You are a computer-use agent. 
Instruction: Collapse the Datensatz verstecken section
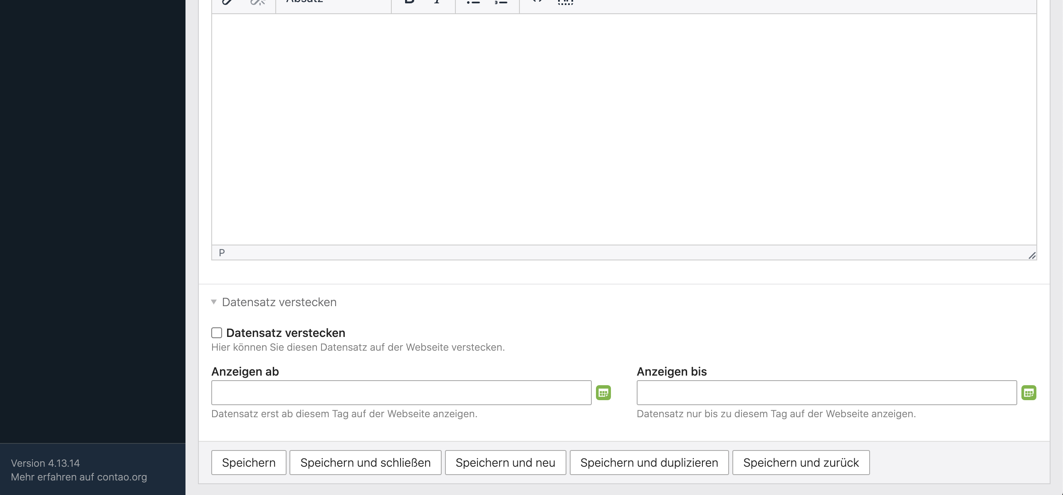(279, 302)
